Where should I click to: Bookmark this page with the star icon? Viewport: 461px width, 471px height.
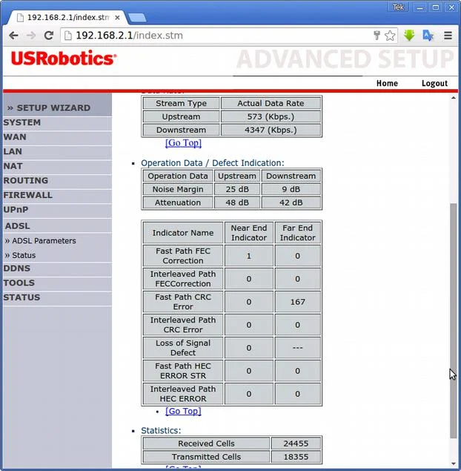pyautogui.click(x=390, y=36)
